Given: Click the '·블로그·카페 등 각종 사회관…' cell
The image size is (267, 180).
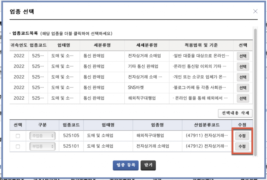Looking at the screenshot, I should [x=201, y=88].
